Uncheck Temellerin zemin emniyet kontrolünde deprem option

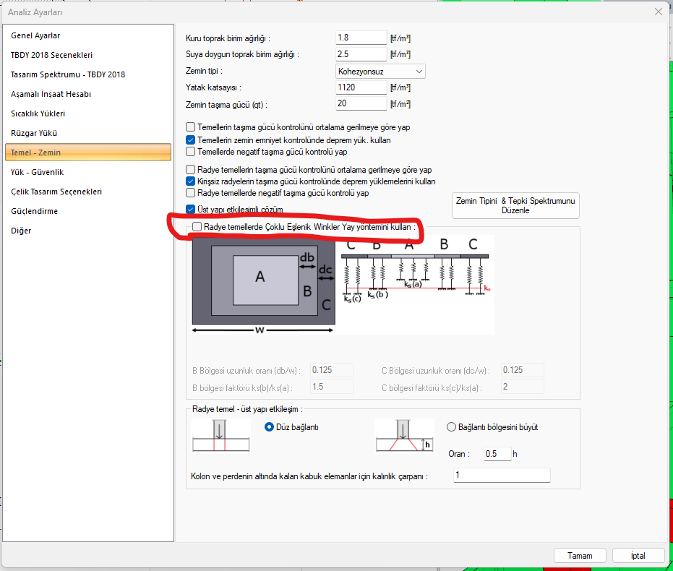(x=191, y=139)
